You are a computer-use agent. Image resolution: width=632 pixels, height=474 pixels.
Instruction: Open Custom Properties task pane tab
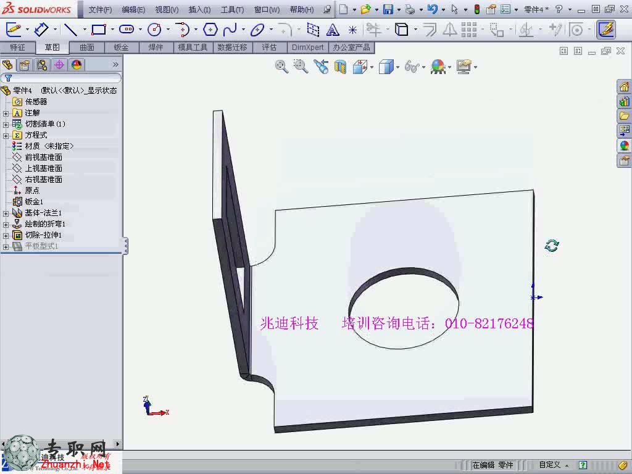tap(624, 161)
